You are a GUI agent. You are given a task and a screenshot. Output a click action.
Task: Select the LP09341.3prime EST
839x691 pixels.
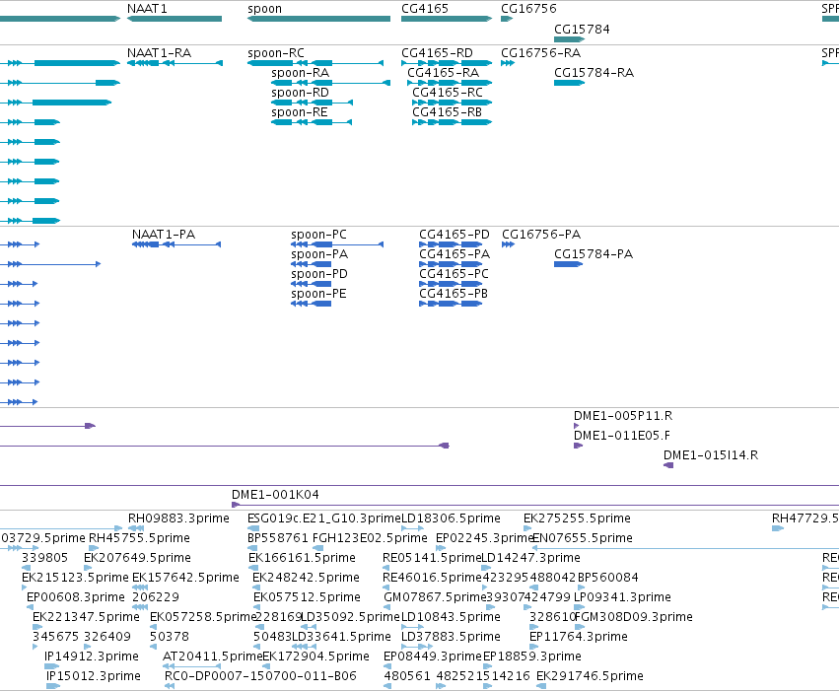click(x=580, y=607)
